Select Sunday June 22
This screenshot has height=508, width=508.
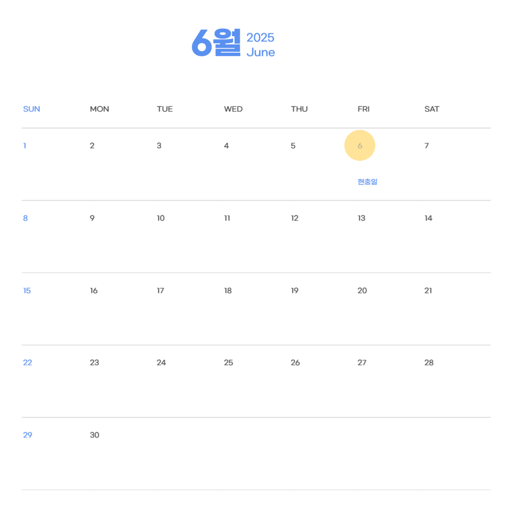(x=28, y=363)
